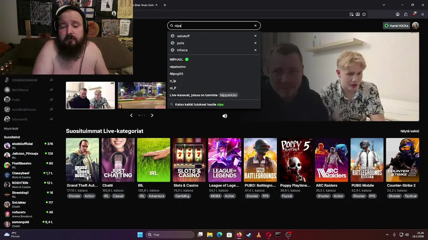428x240 pixels.
Task: Click the MOBA tag
Action: tap(216, 196)
